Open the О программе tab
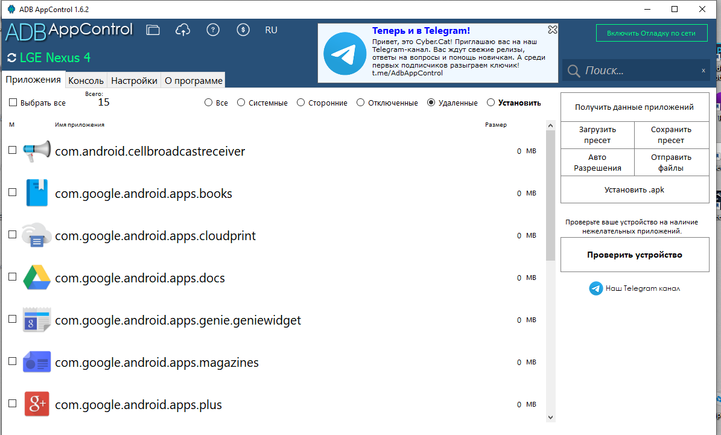 [x=194, y=80]
